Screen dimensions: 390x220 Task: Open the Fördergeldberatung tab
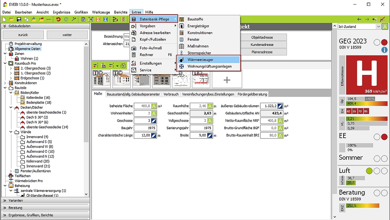pyautogui.click(x=252, y=94)
